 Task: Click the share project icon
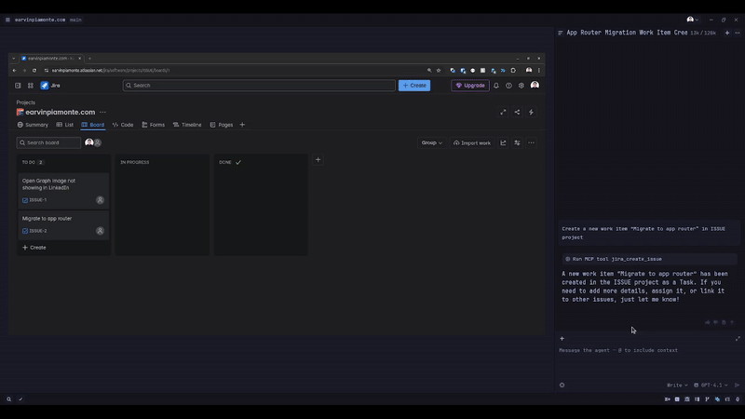click(x=517, y=112)
